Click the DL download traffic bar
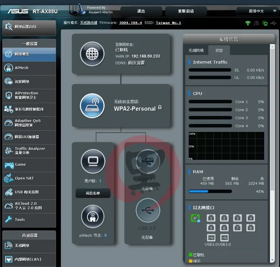Screen dimensions: 280x267 coord(210,70)
